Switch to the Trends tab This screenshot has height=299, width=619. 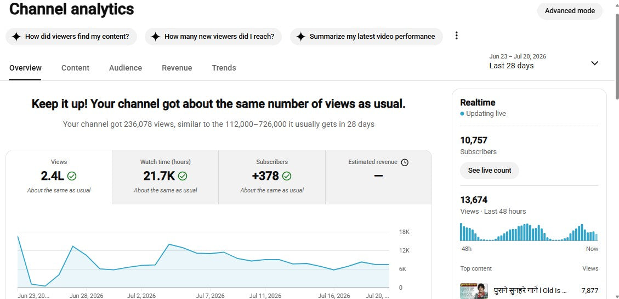[224, 68]
